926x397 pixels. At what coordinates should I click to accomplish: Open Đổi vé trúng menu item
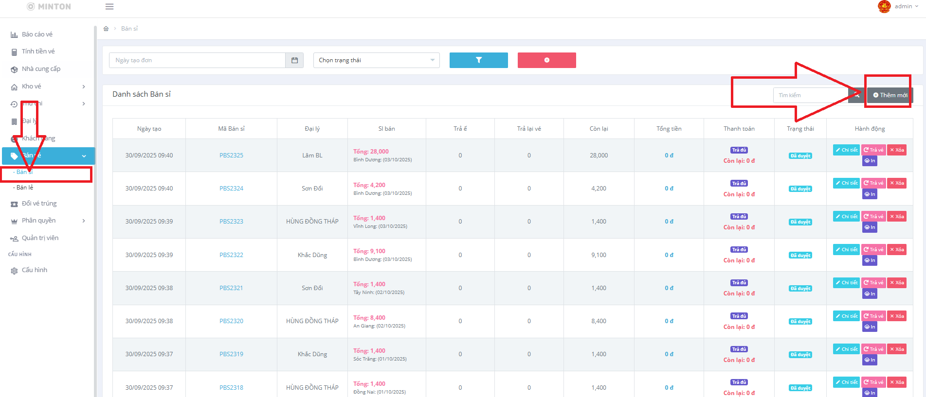(39, 204)
